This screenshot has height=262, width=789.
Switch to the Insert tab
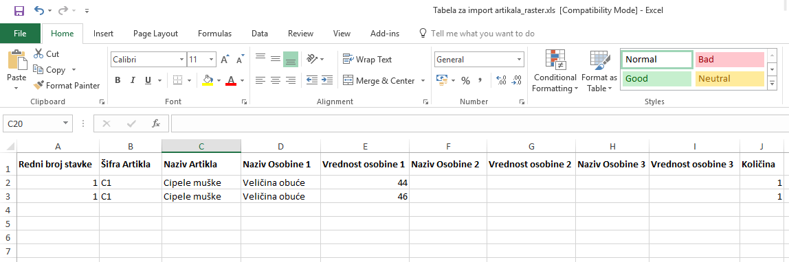103,34
